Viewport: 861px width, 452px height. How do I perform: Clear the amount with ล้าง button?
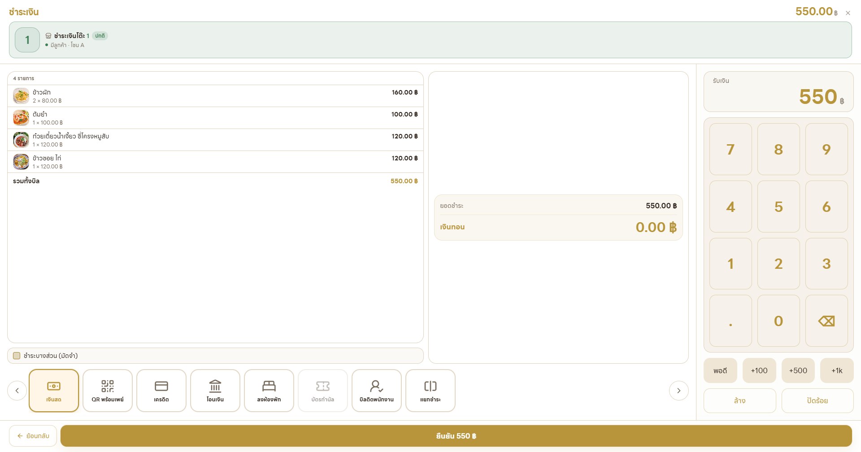(x=739, y=400)
